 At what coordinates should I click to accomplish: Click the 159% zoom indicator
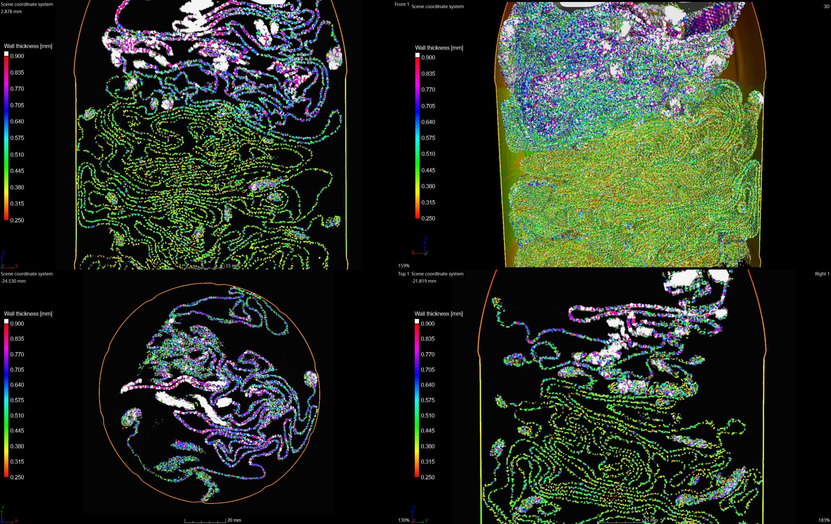point(403,266)
